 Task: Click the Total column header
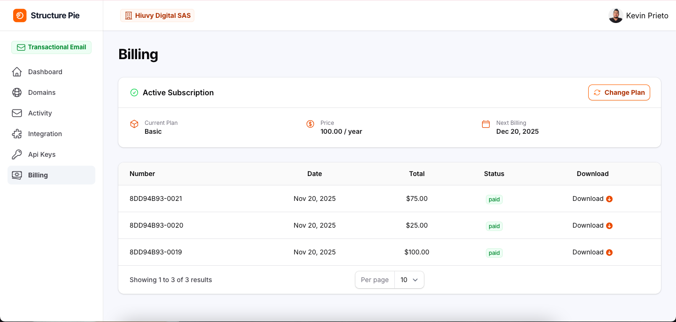[x=417, y=174]
